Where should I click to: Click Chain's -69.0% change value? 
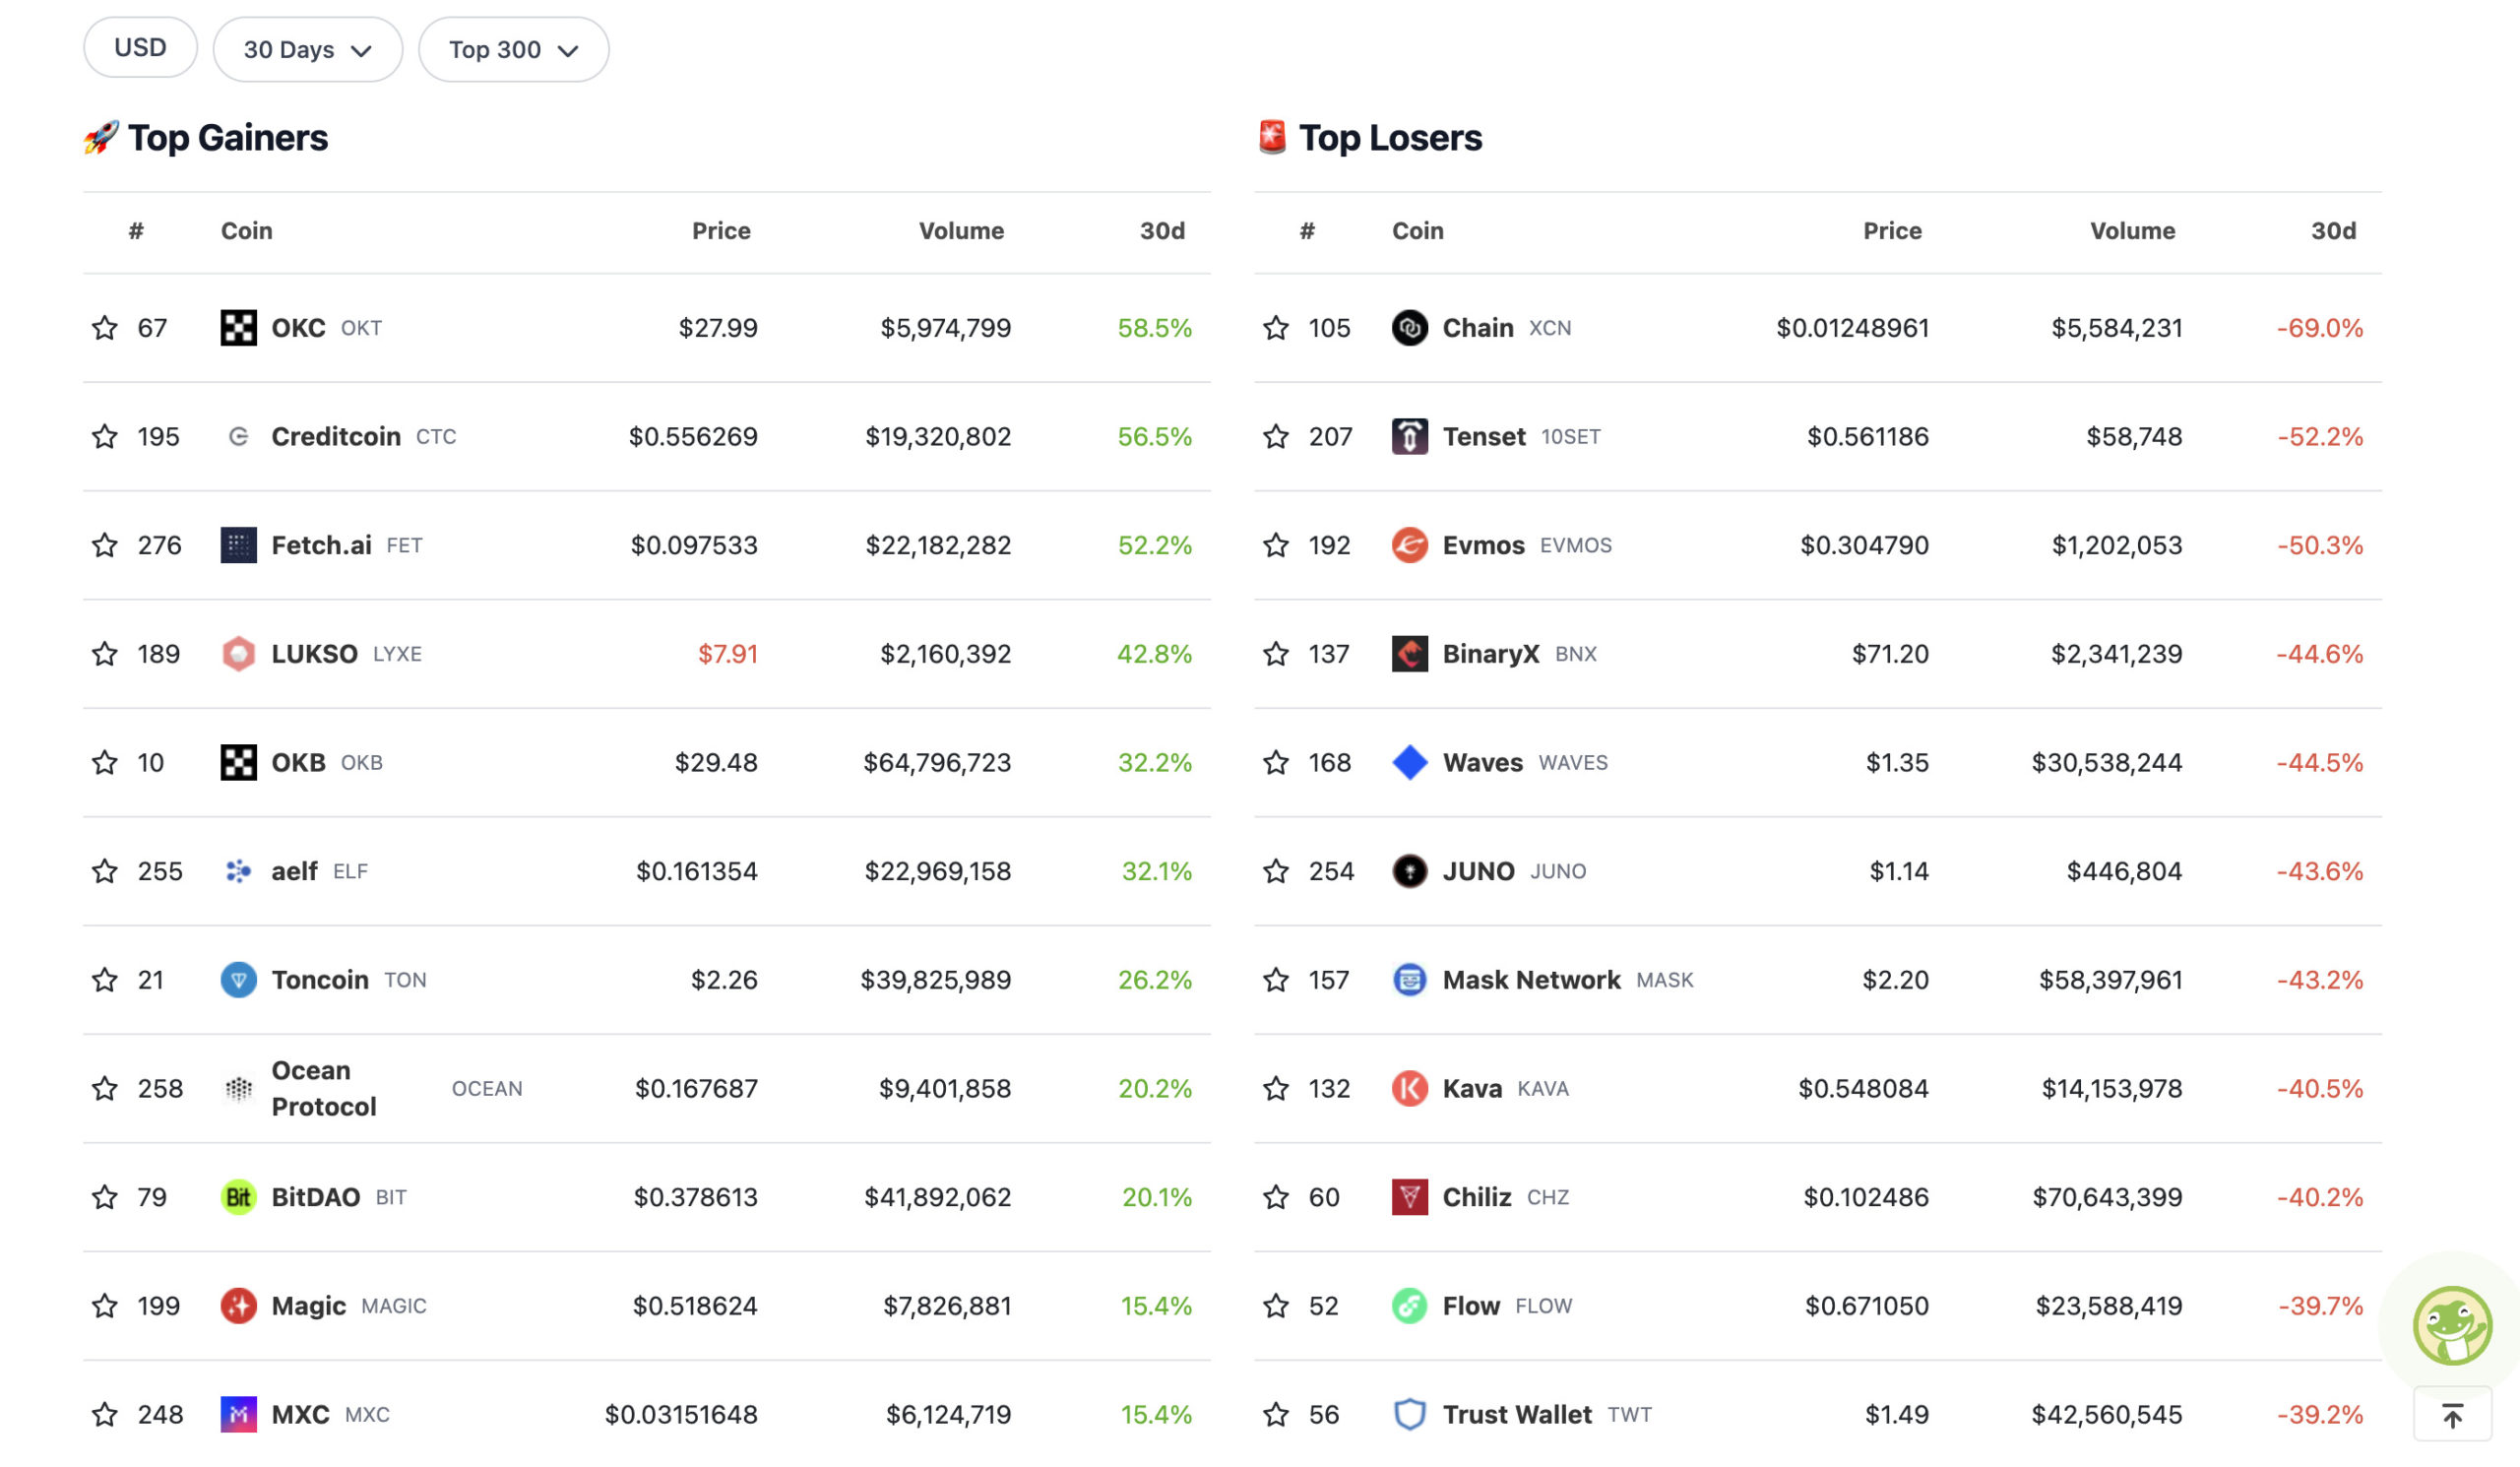click(x=2320, y=328)
